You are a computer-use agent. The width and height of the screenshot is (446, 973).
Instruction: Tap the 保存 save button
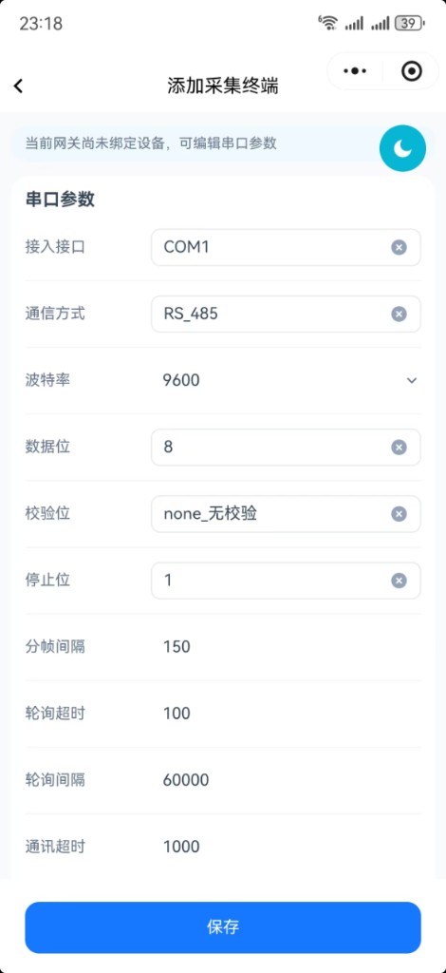[x=223, y=927]
